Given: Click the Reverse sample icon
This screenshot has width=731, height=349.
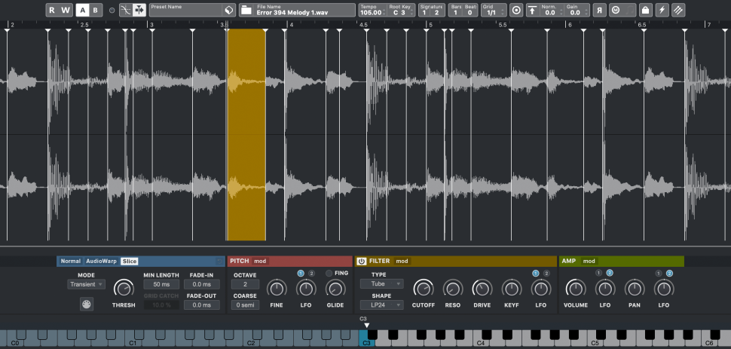Looking at the screenshot, I should pyautogui.click(x=600, y=10).
